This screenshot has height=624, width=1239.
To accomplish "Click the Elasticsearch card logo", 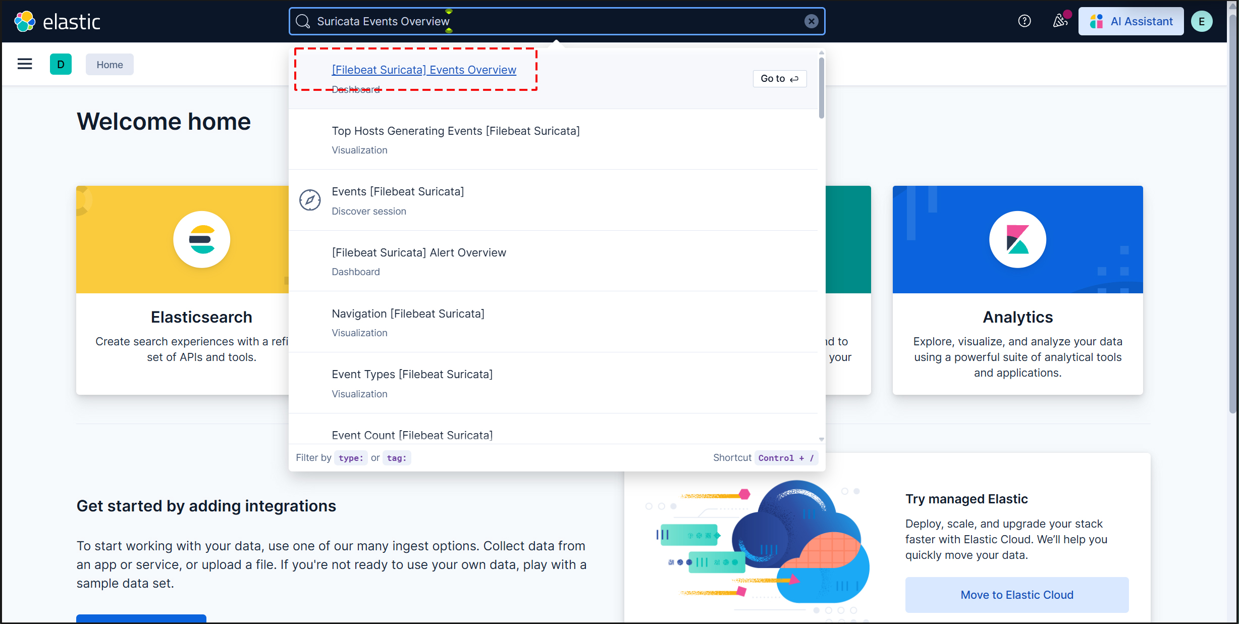I will [x=201, y=239].
